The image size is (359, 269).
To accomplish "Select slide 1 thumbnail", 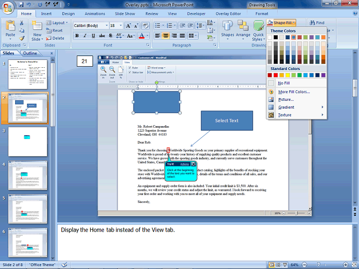I will (27, 75).
